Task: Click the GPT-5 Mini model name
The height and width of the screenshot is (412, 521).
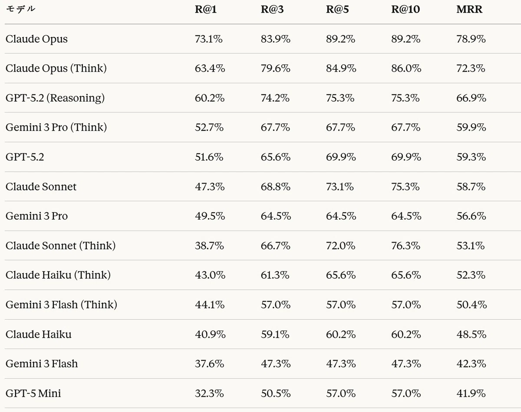Action: [x=33, y=394]
